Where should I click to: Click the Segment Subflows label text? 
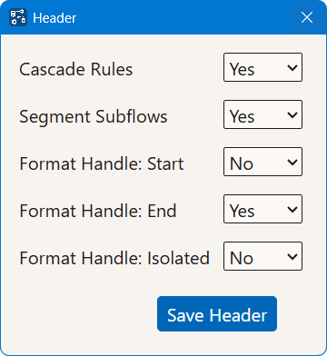(94, 117)
